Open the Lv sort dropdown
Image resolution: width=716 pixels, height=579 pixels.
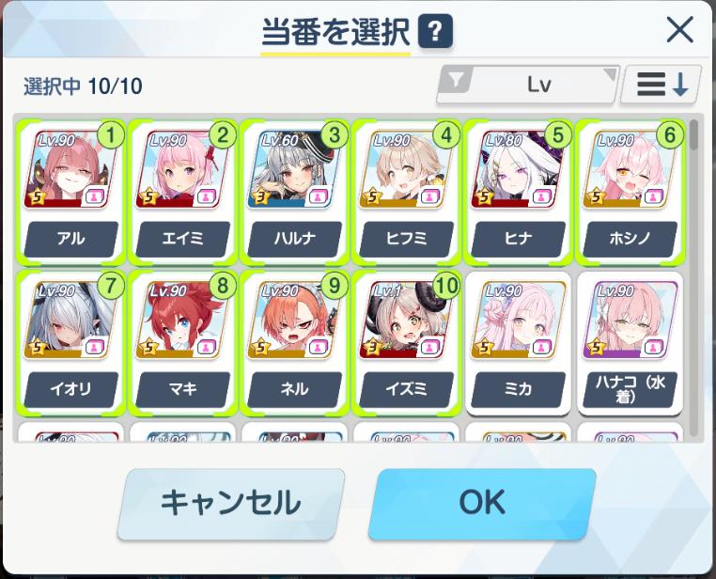click(x=528, y=85)
